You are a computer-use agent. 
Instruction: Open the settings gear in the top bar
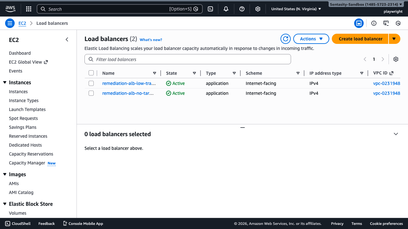click(258, 9)
